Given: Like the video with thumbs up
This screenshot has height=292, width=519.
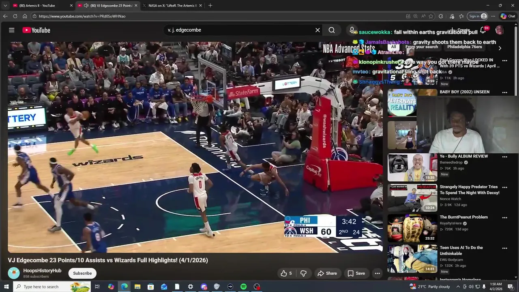Looking at the screenshot, I should pos(286,273).
